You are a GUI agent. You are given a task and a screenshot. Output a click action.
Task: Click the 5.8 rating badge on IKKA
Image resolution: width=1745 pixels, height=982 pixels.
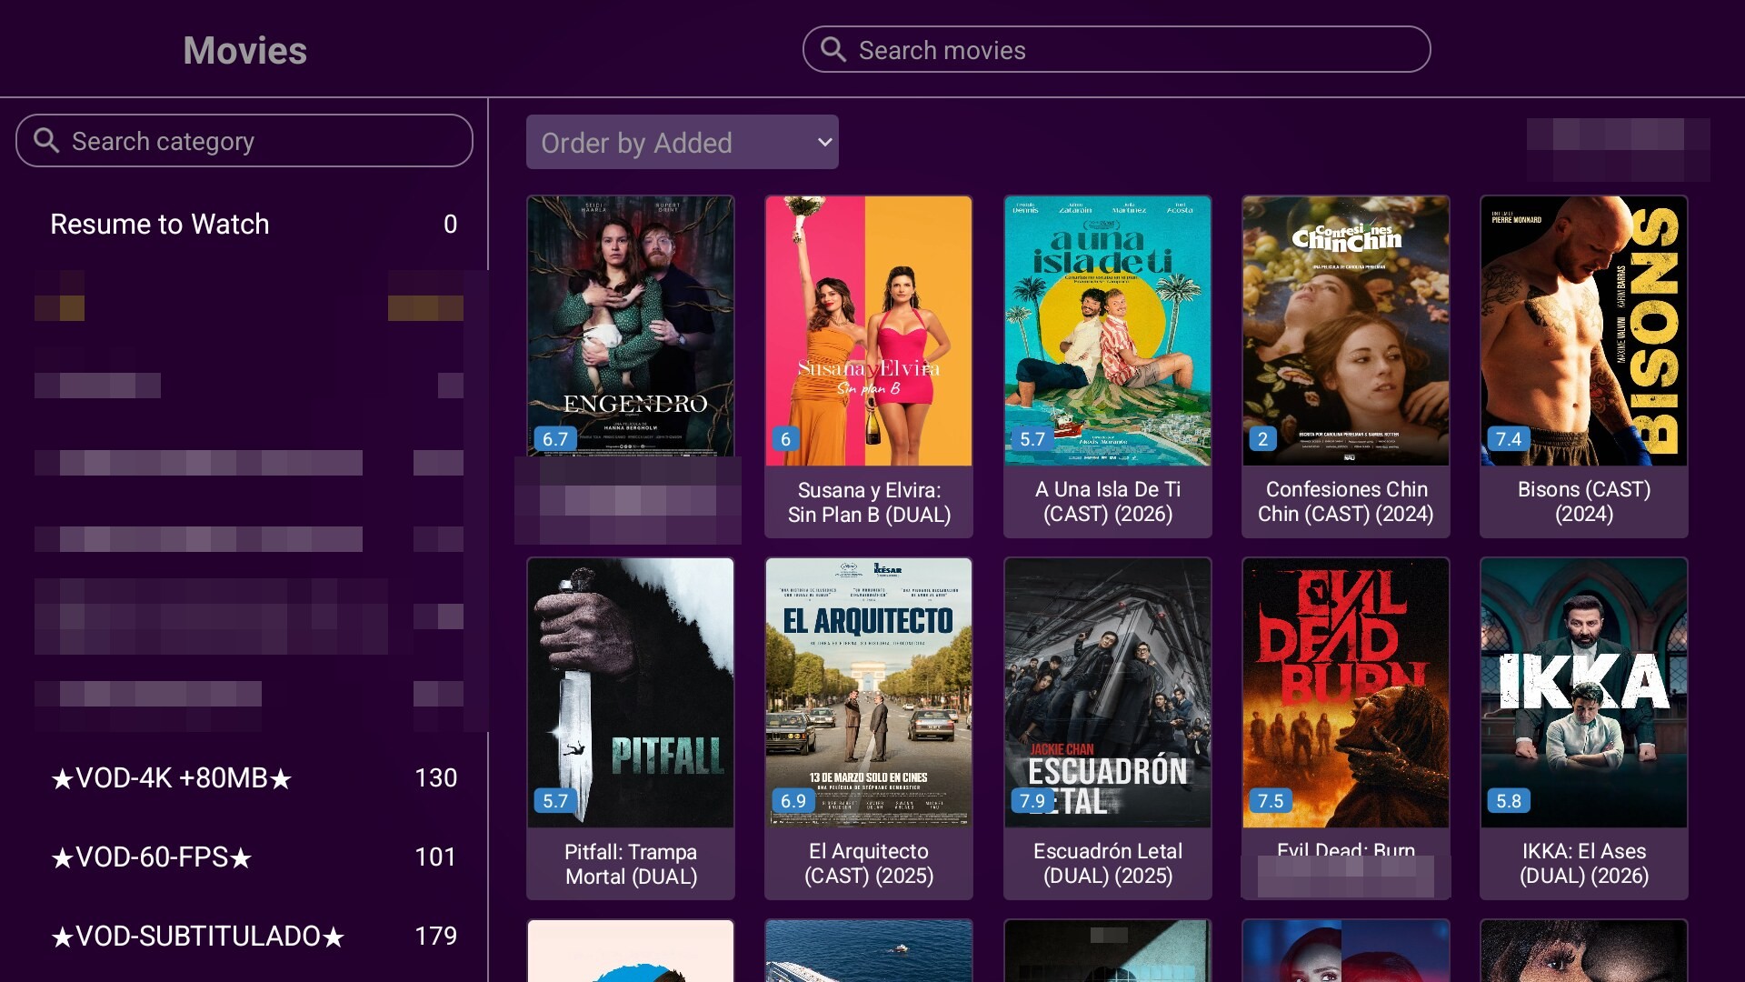tap(1509, 800)
